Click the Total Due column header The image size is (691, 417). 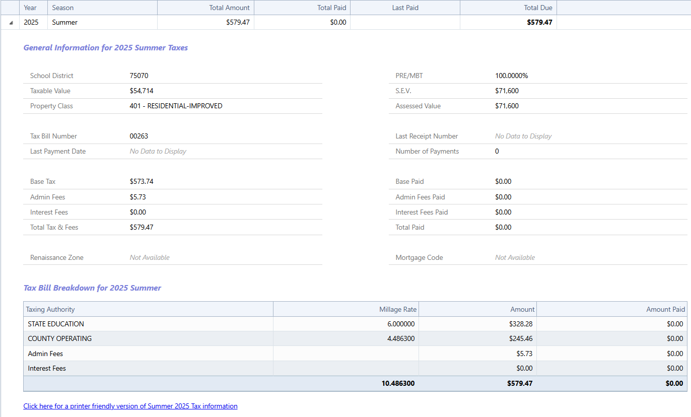tap(538, 8)
